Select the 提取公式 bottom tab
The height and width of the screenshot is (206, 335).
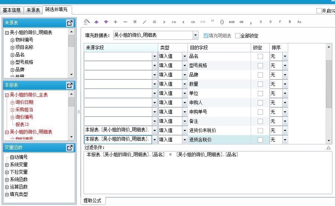(92, 200)
